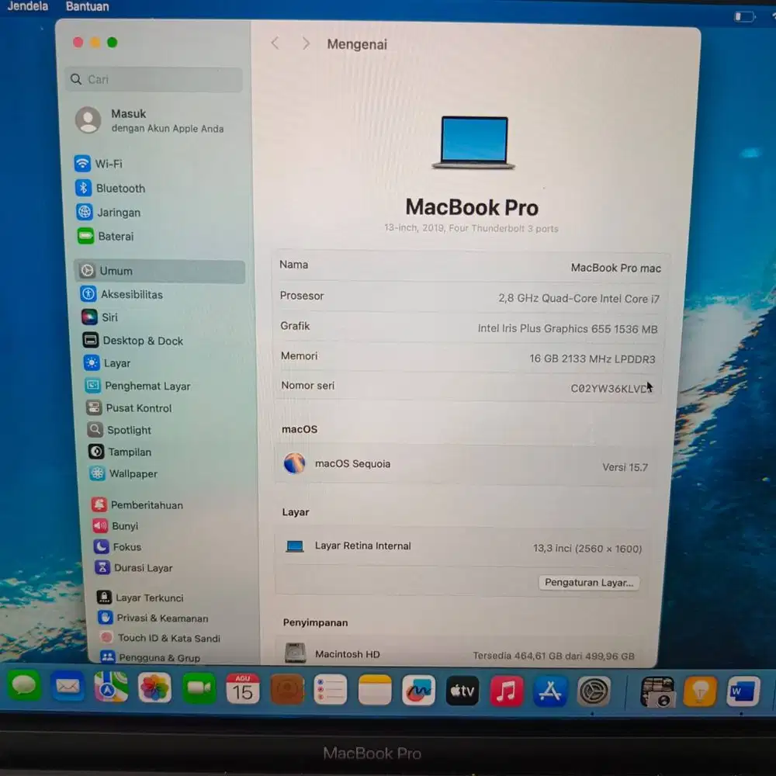The width and height of the screenshot is (776, 776).
Task: Open Spotlight settings in the sidebar
Action: pyautogui.click(x=120, y=430)
